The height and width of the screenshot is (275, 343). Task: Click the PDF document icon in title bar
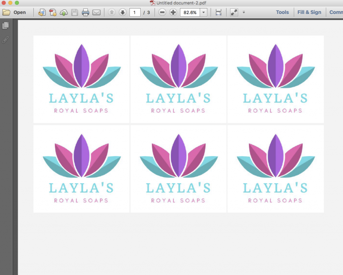coord(152,3)
